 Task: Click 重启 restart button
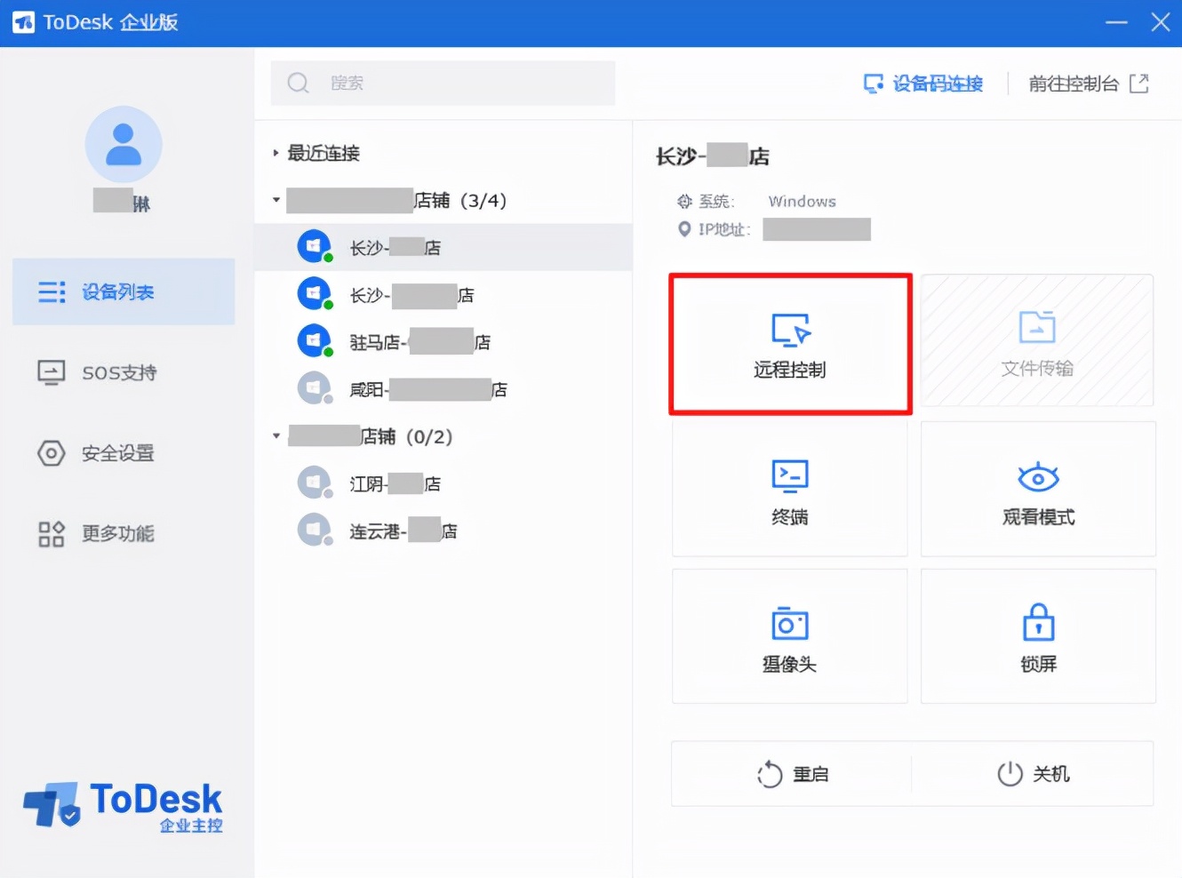click(792, 774)
